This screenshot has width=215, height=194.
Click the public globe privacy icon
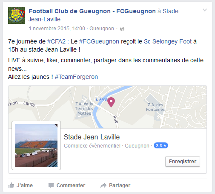(x=122, y=29)
